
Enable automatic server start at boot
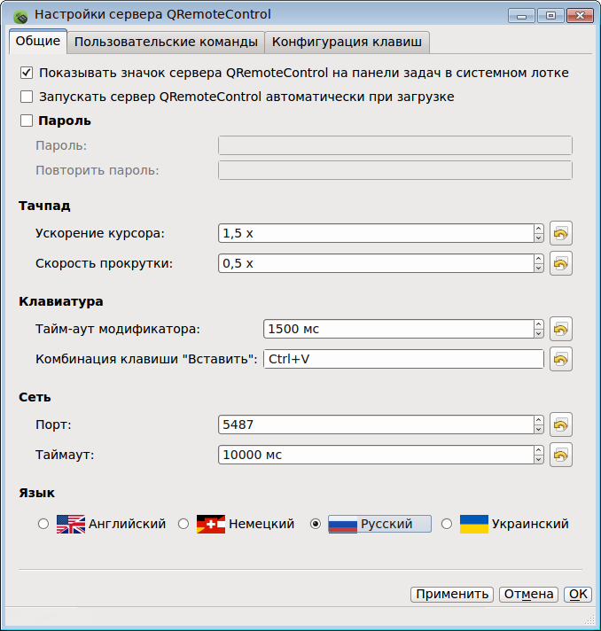[27, 97]
